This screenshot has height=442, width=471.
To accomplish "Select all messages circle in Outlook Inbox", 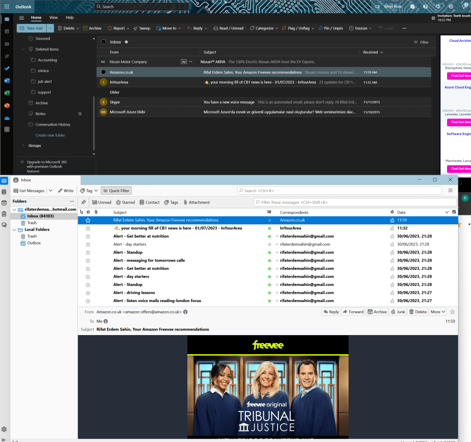I will [104, 42].
